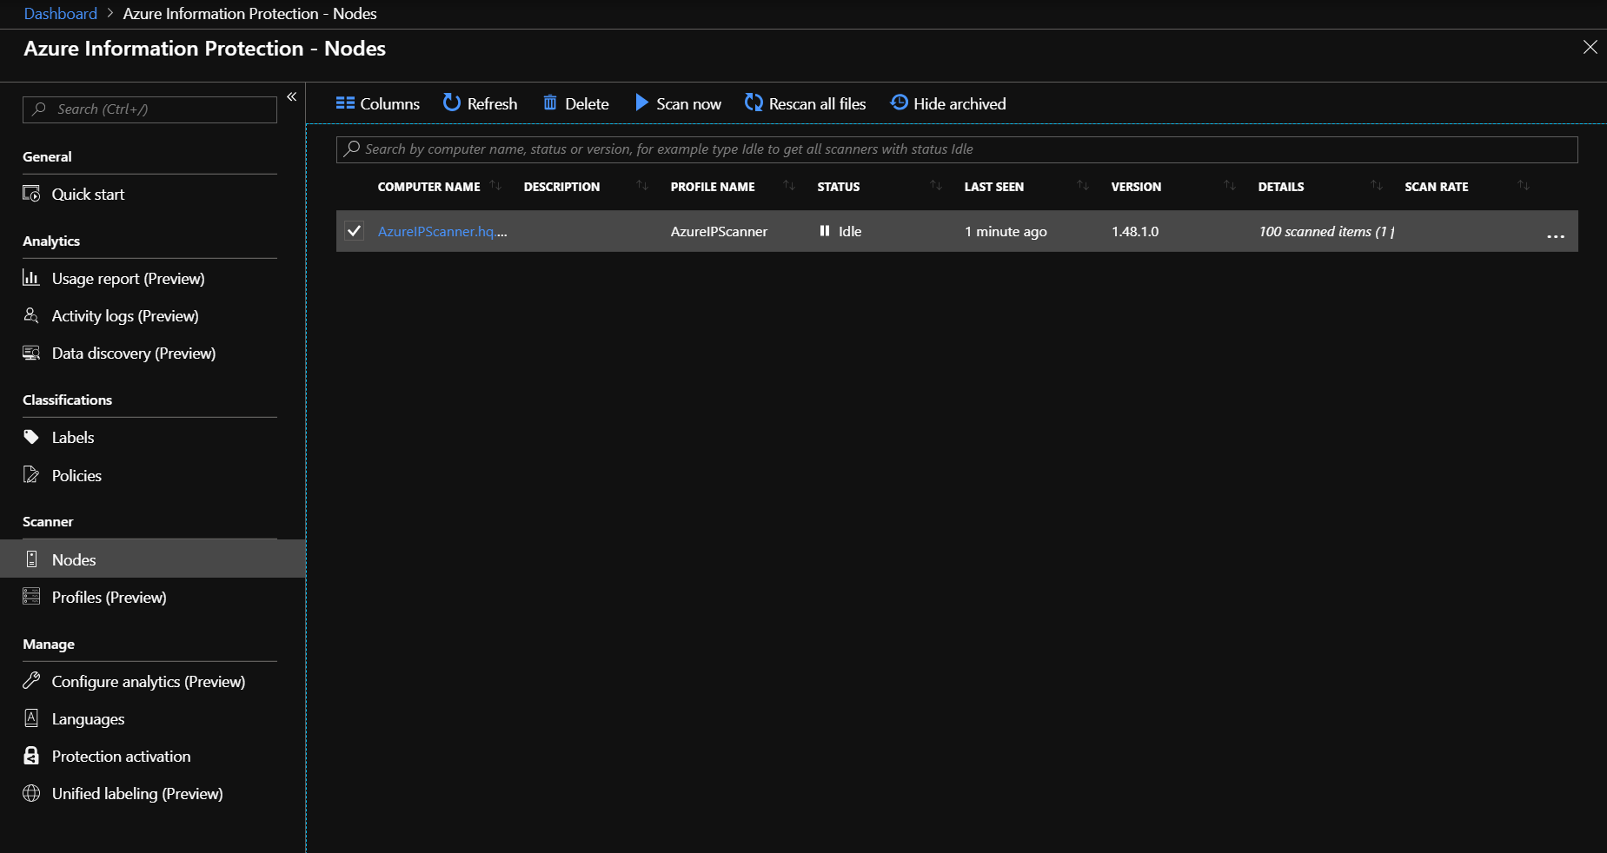The height and width of the screenshot is (853, 1607).
Task: Click the Refresh toolbar icon
Action: pos(452,103)
